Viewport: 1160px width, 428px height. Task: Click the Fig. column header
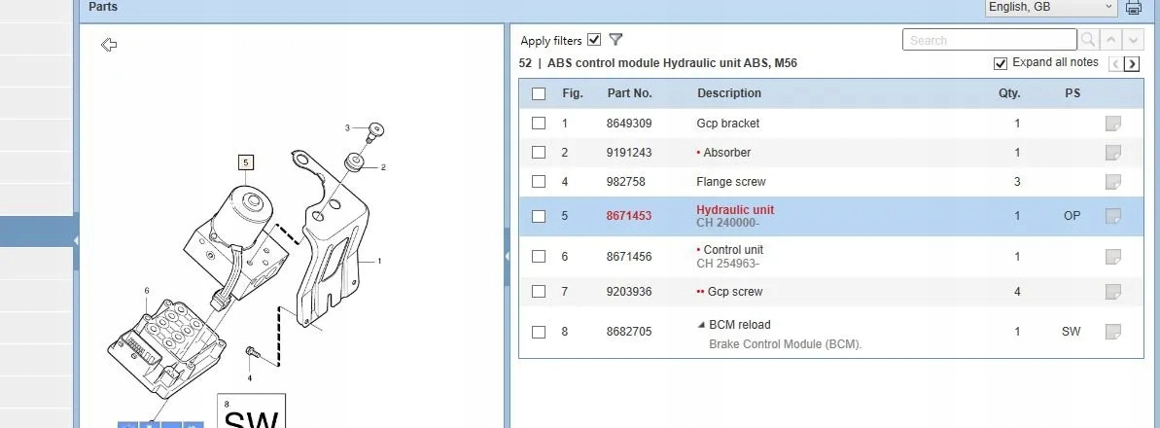coord(573,93)
